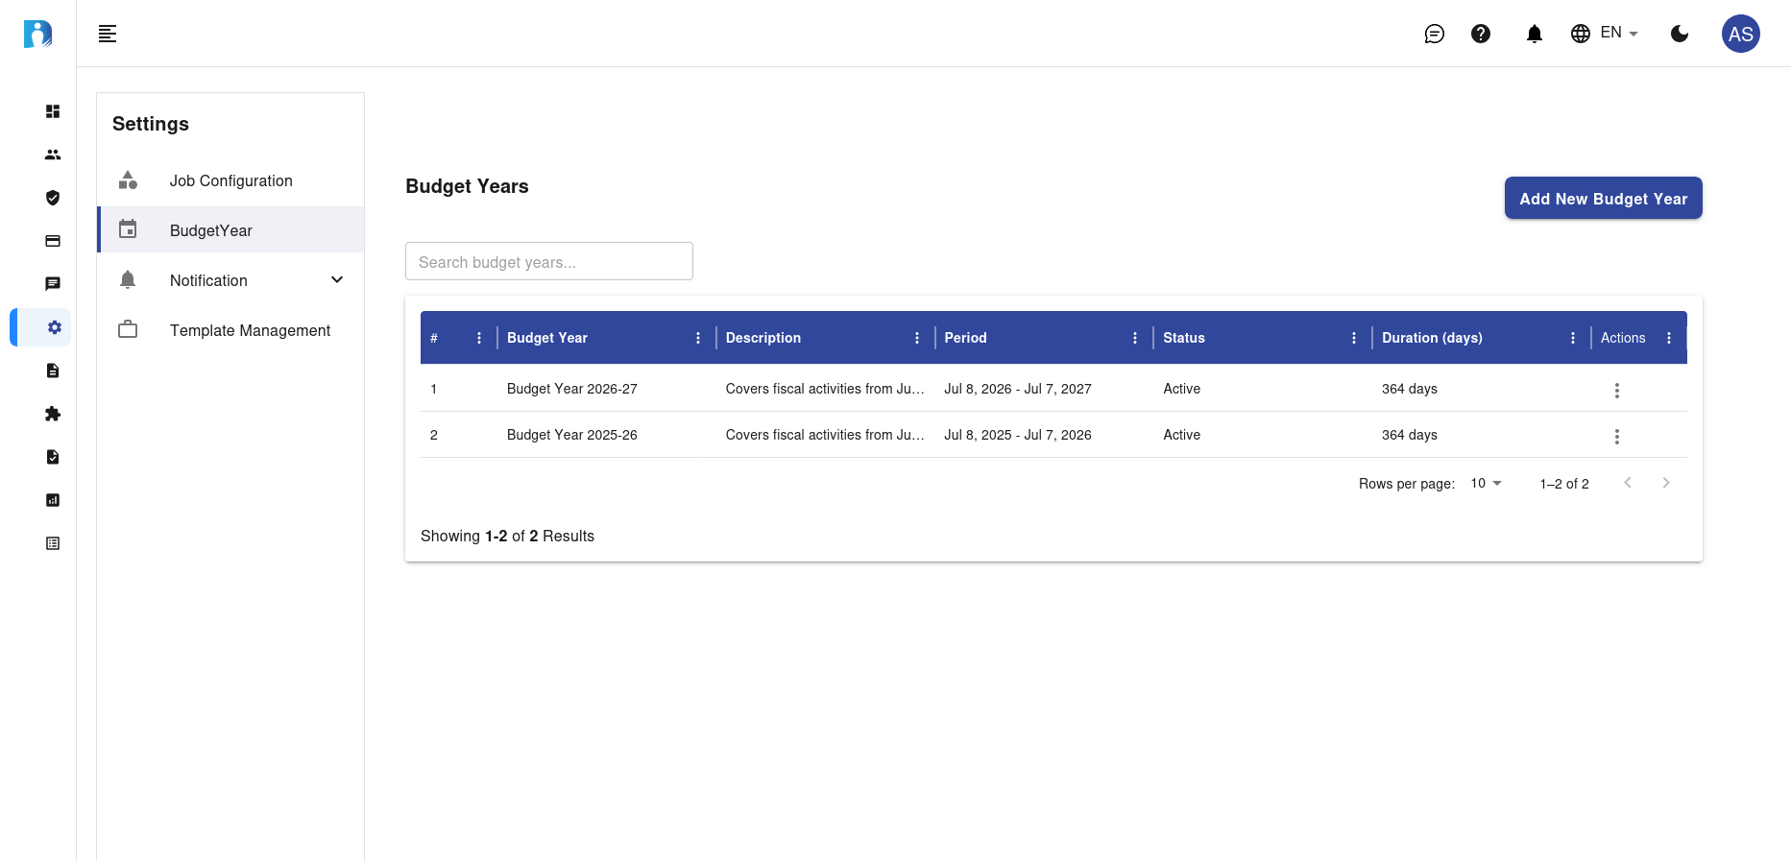Screen dimensions: 1791x861
Task: Go to Template Management settings
Action: (250, 330)
